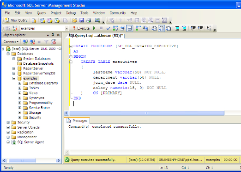Close the Object Explorer panel
This screenshot has width=241, height=172.
pos(58,35)
